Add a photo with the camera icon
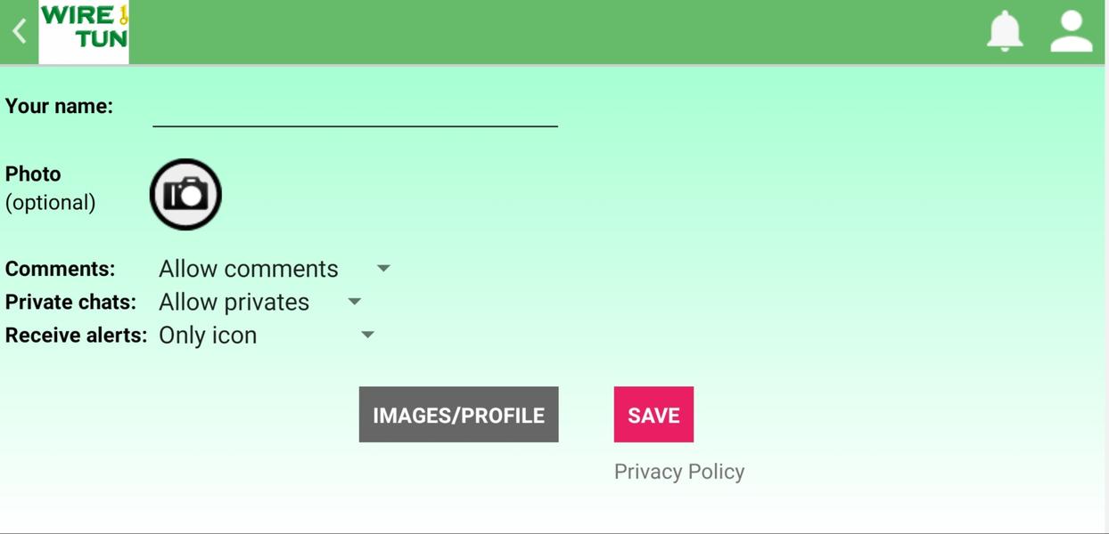This screenshot has height=534, width=1109. [185, 194]
